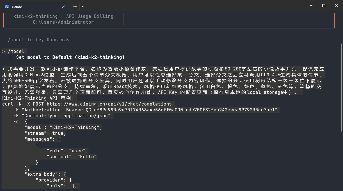
Task: Click the text 'kimi-k2-thinking · API Usage Billing'
Action: point(63,16)
